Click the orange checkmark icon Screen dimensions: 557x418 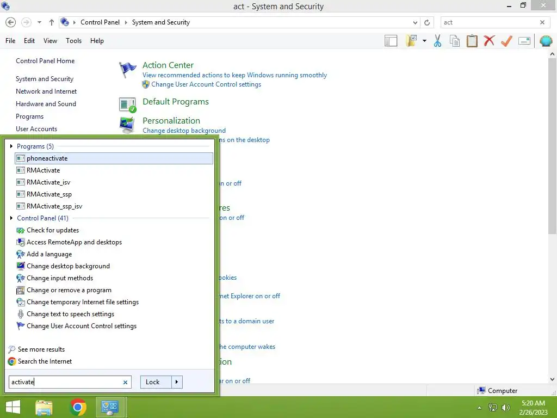tap(506, 41)
